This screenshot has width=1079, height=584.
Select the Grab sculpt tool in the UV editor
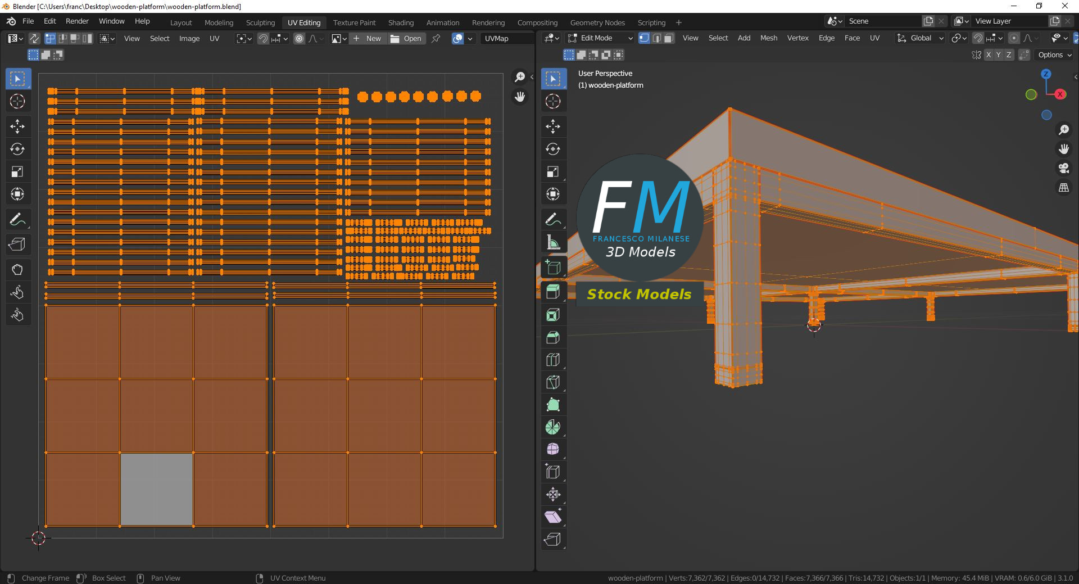point(17,270)
